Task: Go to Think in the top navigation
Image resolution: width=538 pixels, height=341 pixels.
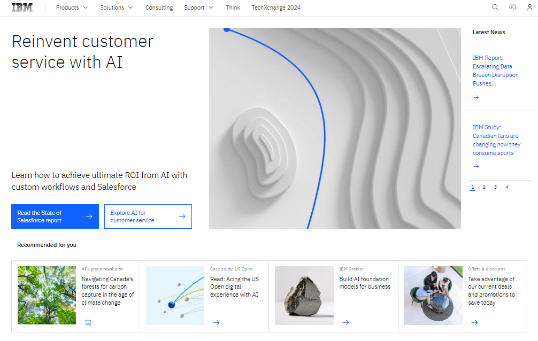Action: pos(233,7)
